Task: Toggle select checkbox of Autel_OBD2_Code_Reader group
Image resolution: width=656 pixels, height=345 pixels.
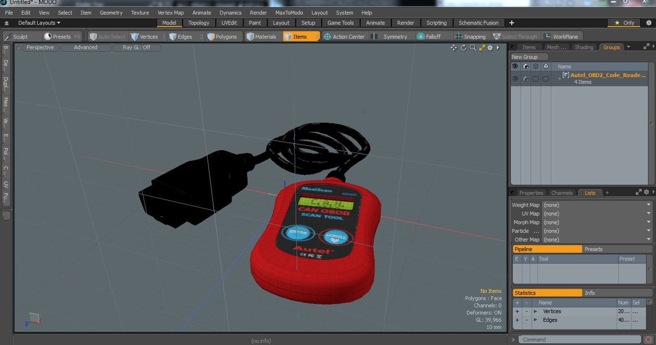Action: (536, 79)
